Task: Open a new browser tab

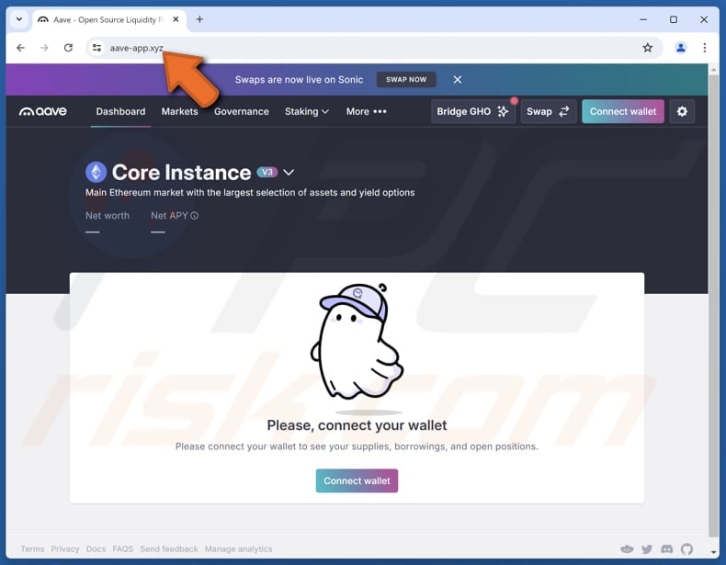Action: [x=199, y=19]
